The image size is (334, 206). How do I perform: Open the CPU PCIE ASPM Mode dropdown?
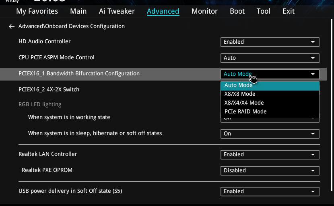coord(270,58)
